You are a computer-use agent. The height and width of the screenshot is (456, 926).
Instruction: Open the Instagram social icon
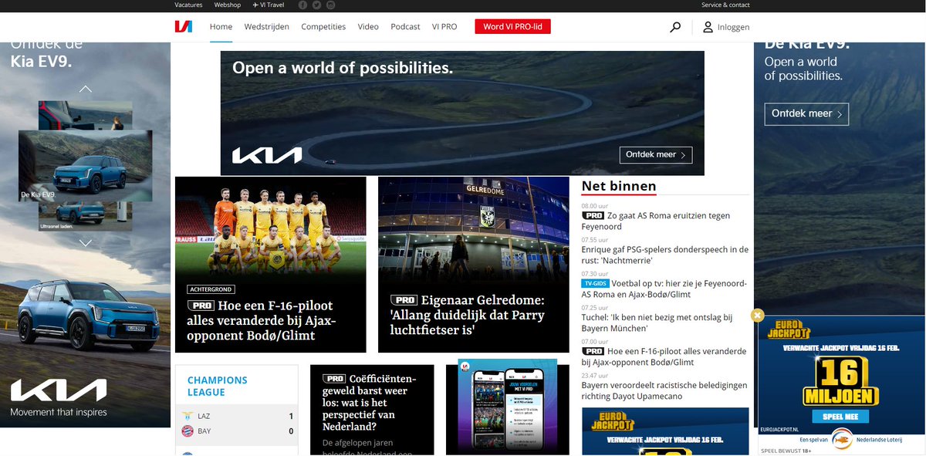[330, 5]
